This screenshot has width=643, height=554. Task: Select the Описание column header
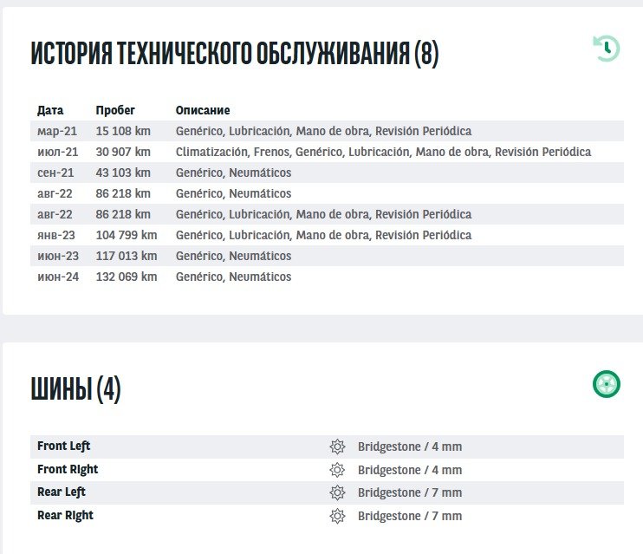[x=203, y=110]
